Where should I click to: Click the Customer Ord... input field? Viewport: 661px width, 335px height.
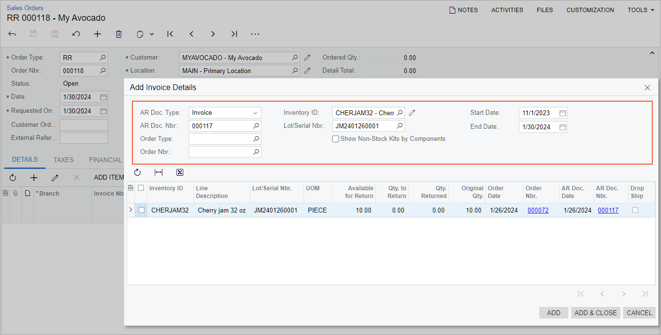point(84,125)
